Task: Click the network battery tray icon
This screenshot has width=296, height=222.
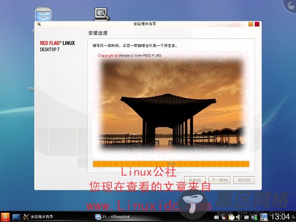Action: coord(254,217)
